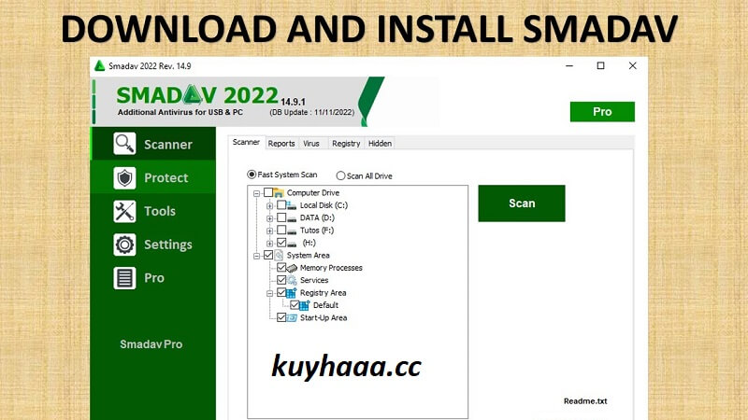Click the Start-Up Area icon
Image resolution: width=748 pixels, height=420 pixels.
click(x=292, y=317)
